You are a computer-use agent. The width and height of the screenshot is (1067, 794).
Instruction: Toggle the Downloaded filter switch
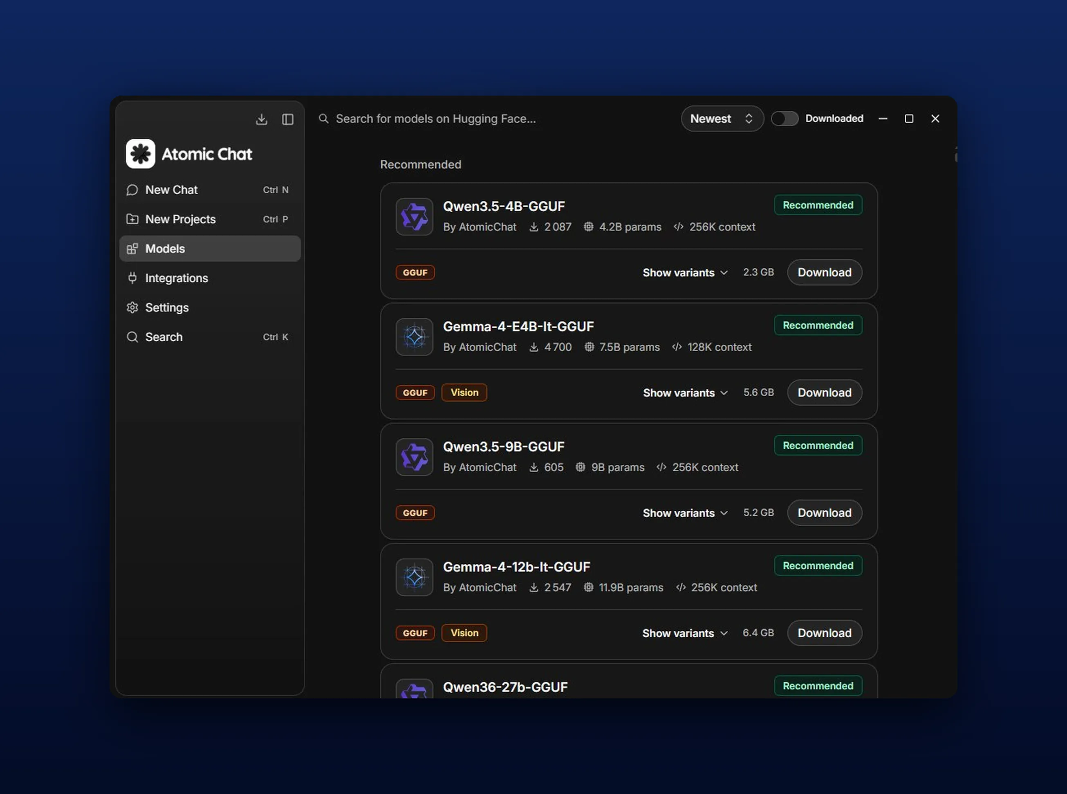tap(785, 119)
